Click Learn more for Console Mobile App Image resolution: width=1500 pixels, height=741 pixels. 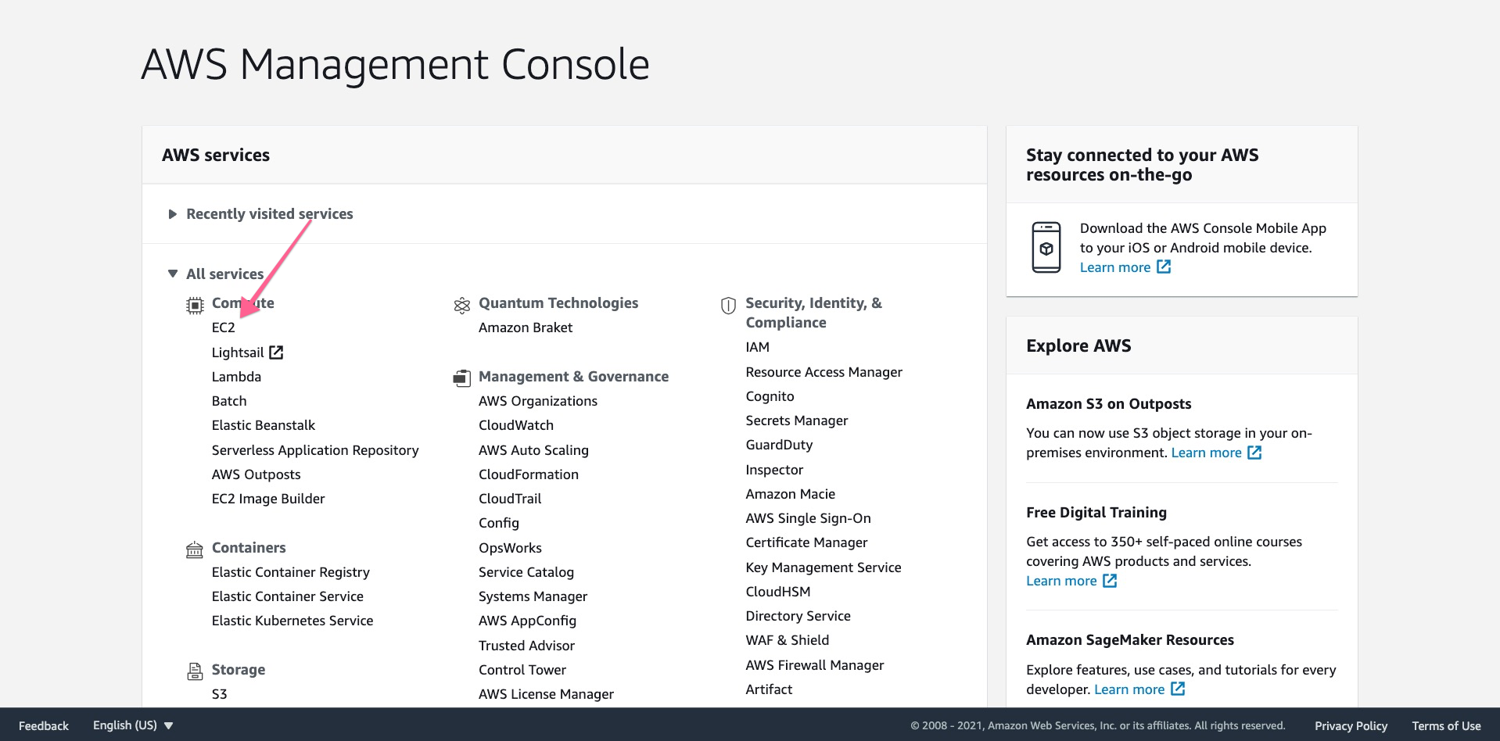[x=1115, y=267]
